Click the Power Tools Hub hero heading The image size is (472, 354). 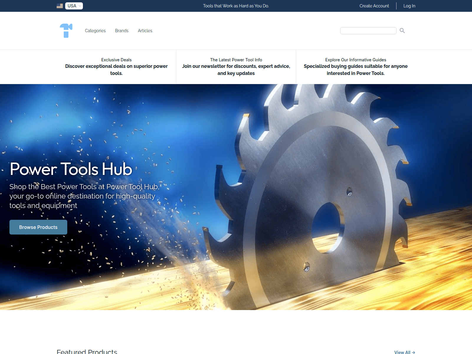click(x=71, y=169)
